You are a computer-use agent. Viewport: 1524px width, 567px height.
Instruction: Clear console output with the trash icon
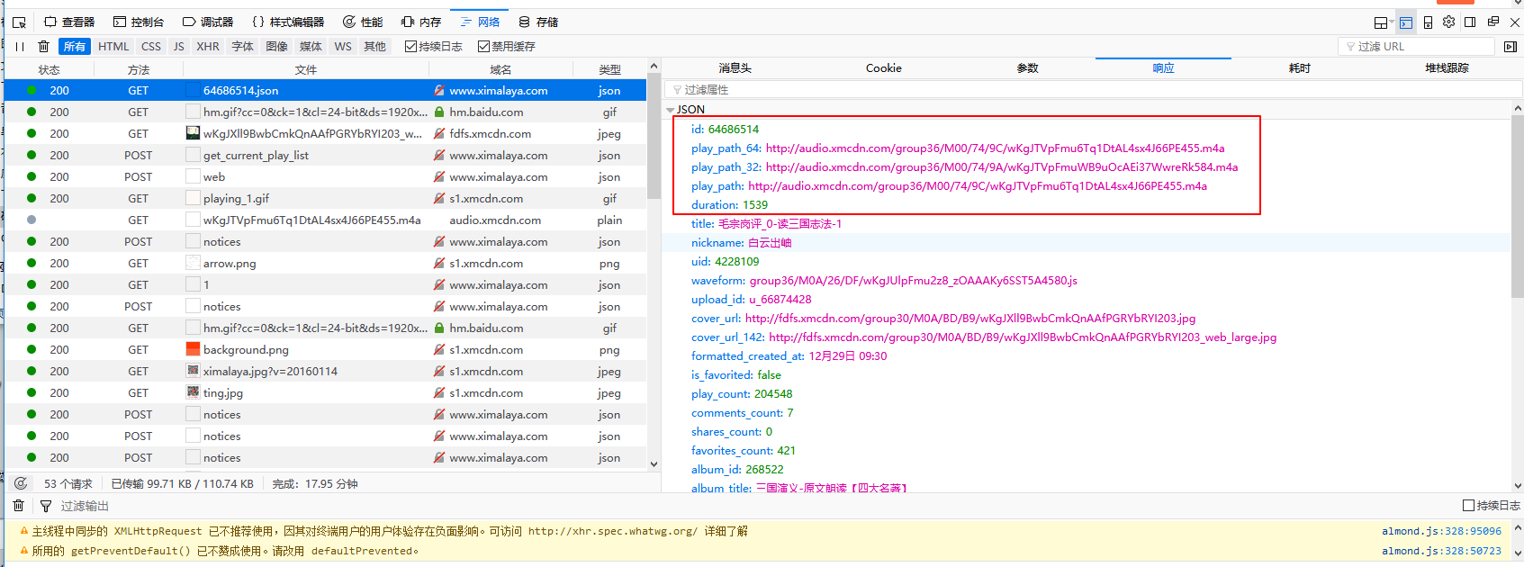(18, 506)
